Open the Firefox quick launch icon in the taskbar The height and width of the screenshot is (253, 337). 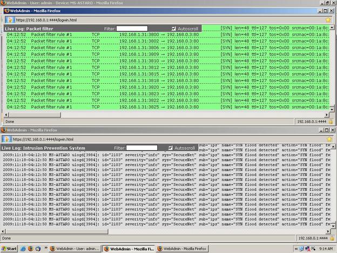point(31,249)
